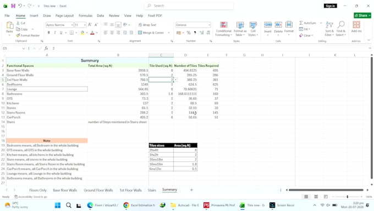Expand the Merge & Center dropdown arrow
The height and width of the screenshot is (211, 374).
(x=169, y=33)
